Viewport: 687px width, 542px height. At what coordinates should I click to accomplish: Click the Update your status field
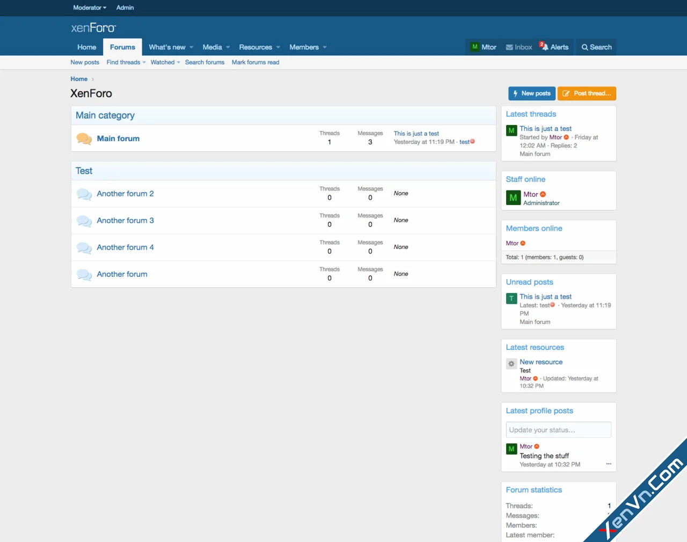(558, 430)
